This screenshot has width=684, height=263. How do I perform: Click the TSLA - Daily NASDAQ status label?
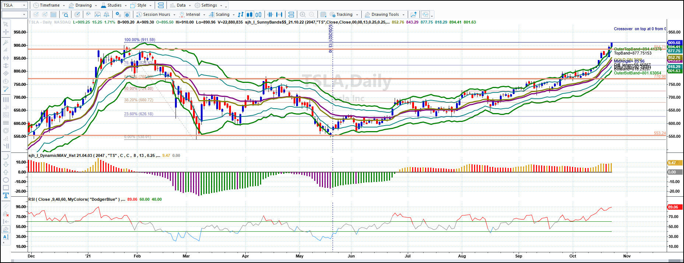point(49,22)
